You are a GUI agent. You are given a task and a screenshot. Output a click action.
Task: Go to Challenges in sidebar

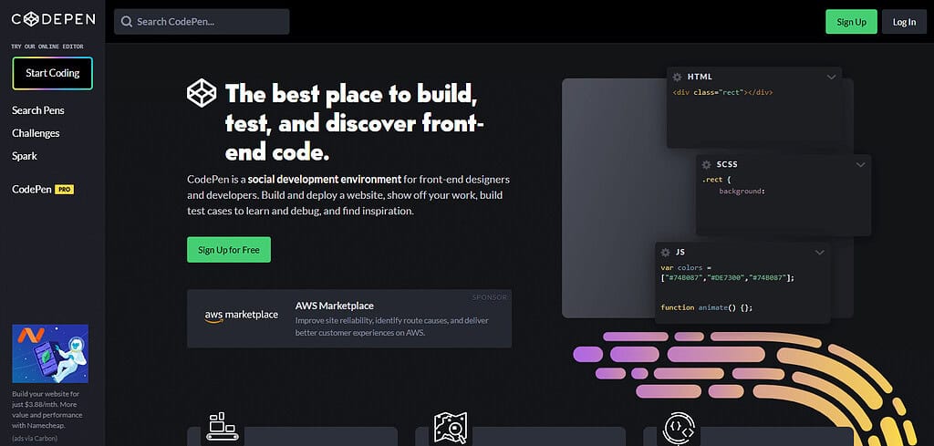36,133
